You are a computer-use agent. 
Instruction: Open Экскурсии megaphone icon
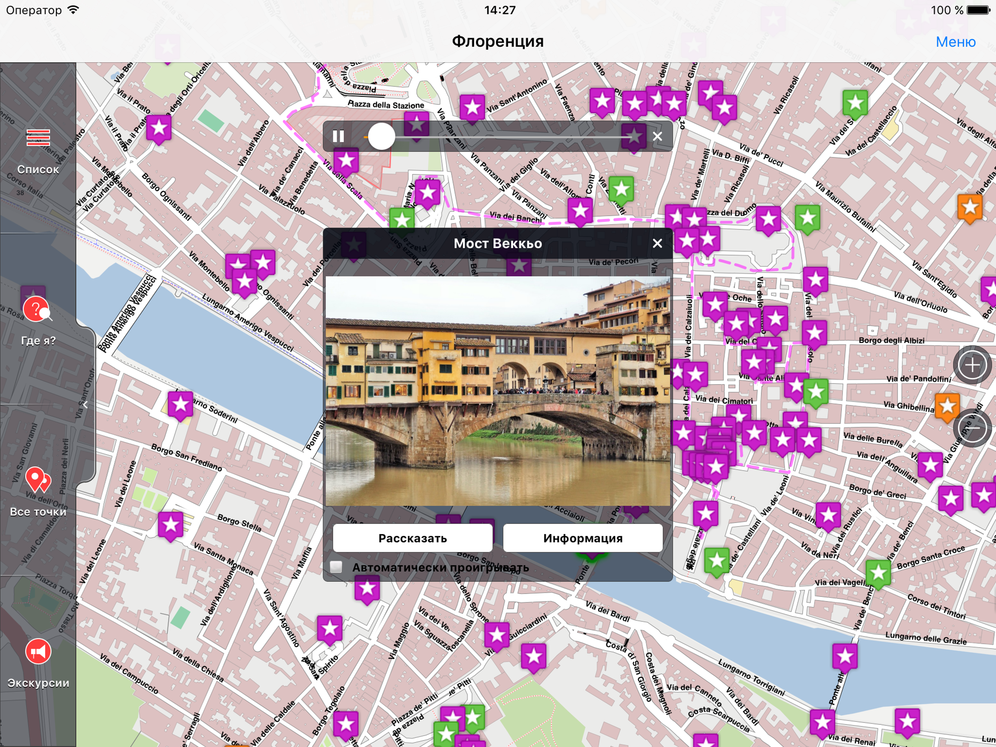(38, 651)
